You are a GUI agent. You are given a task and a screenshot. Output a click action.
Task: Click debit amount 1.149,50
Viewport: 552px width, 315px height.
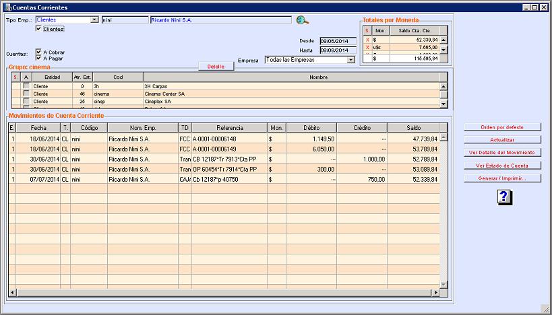pyautogui.click(x=311, y=139)
